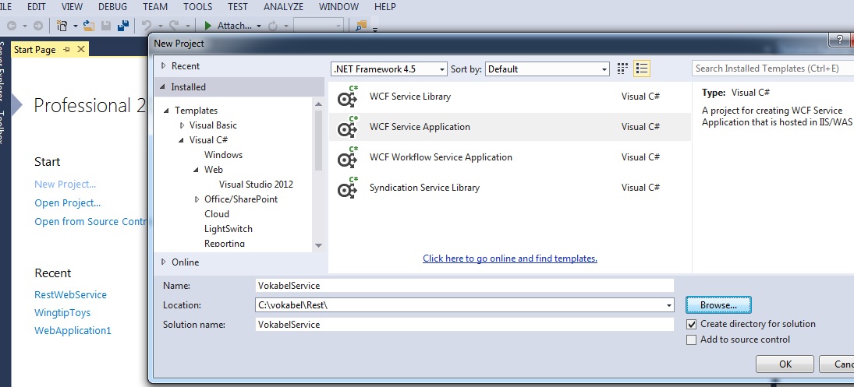Open the WingtipToys recent project

(x=62, y=312)
